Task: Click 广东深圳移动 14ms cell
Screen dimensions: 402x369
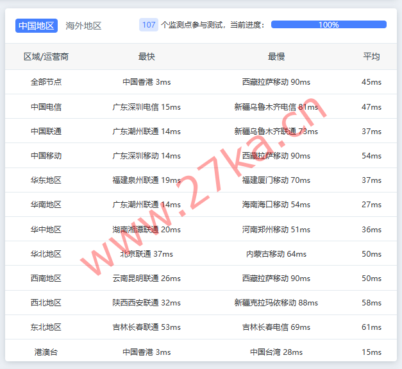Action: point(147,155)
